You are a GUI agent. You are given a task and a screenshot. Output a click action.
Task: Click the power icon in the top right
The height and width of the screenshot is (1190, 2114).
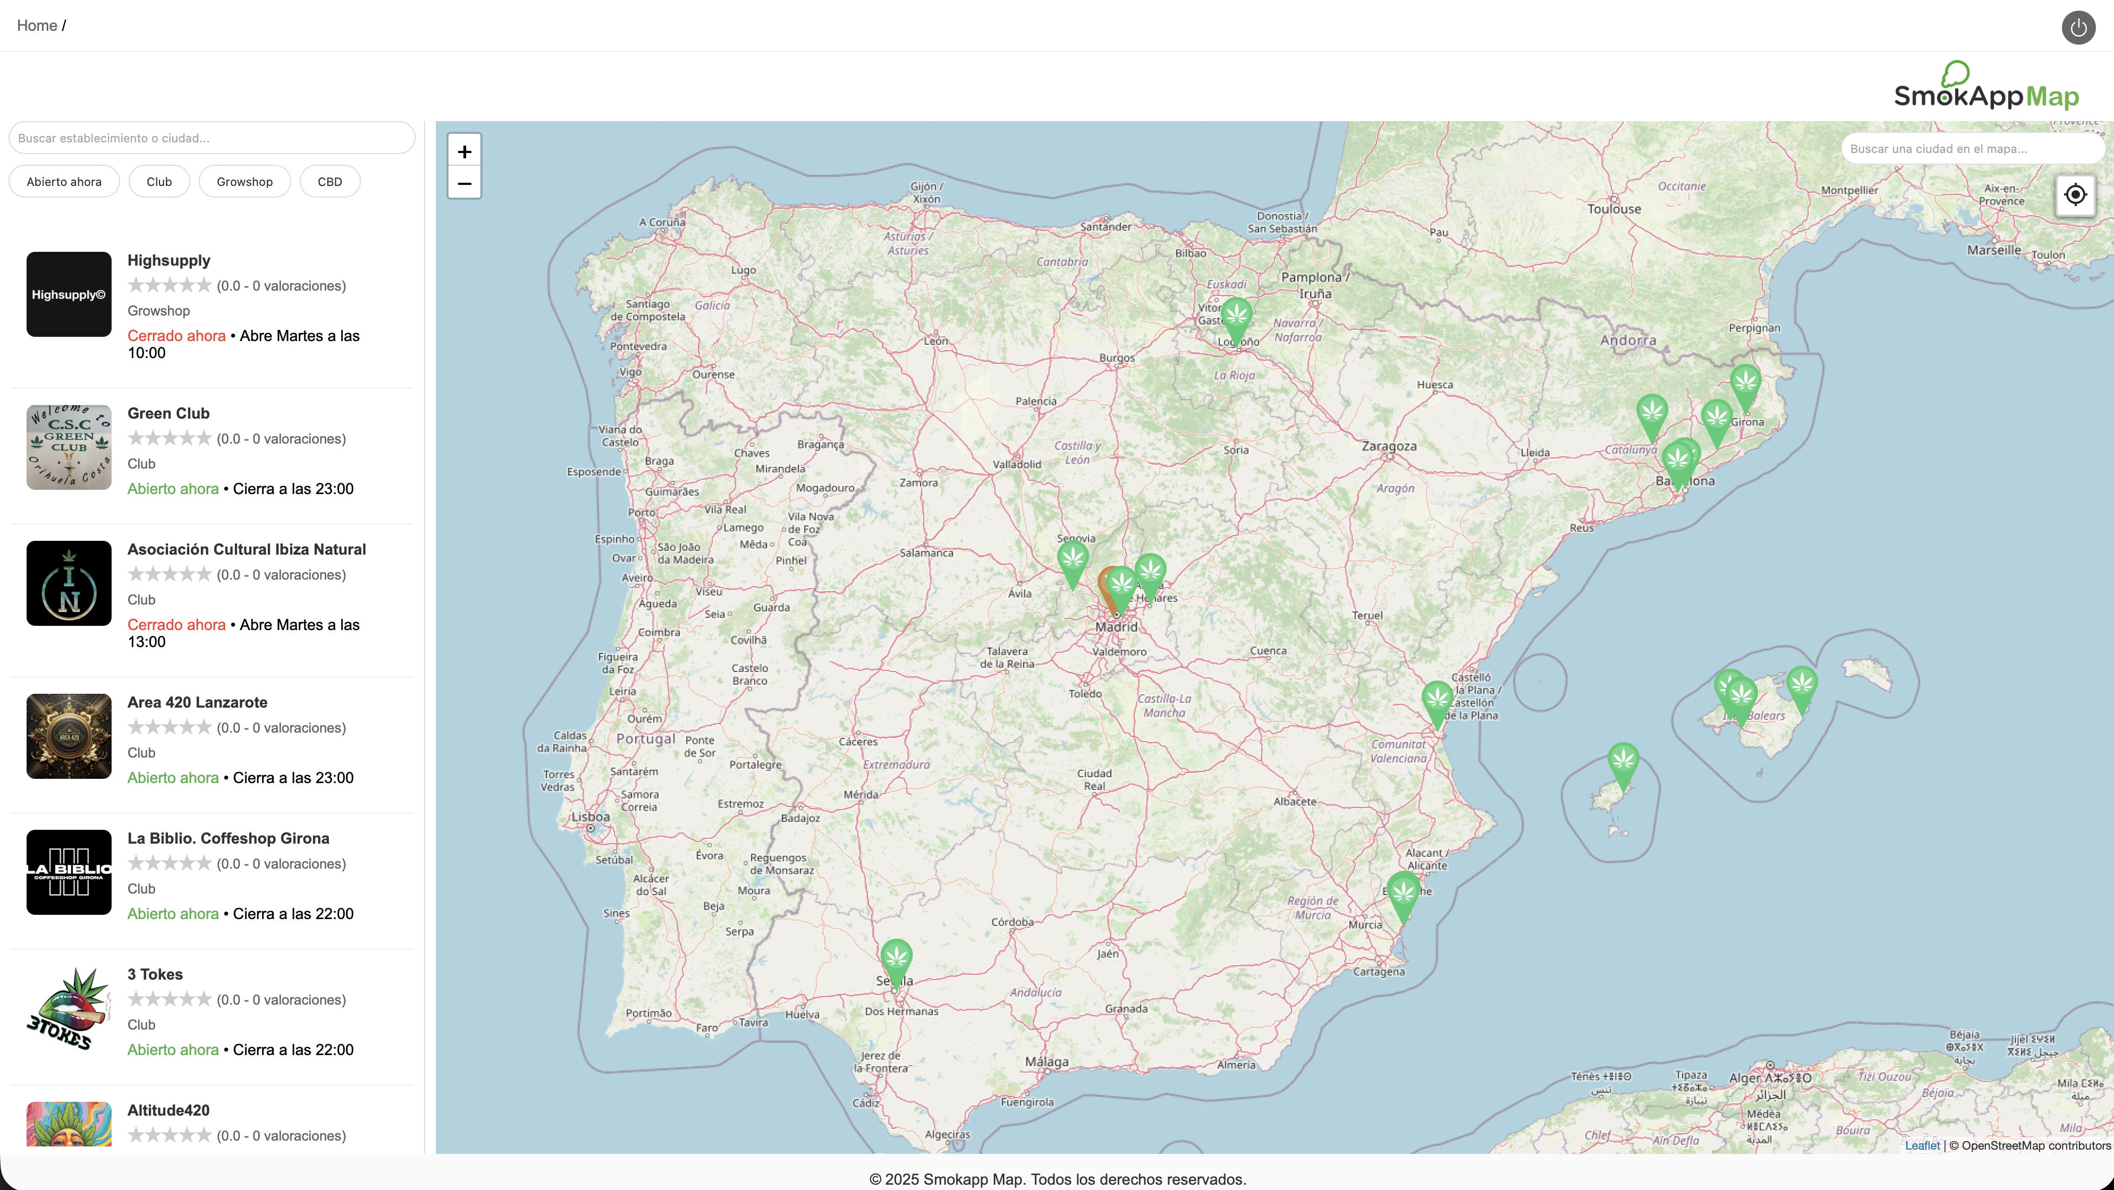[2079, 27]
